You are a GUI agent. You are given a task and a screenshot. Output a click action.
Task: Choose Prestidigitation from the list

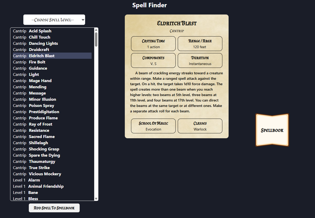pos(44,112)
